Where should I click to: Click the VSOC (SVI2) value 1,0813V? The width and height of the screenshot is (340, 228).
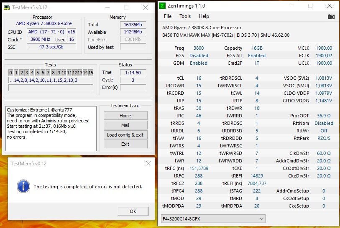[x=324, y=78]
